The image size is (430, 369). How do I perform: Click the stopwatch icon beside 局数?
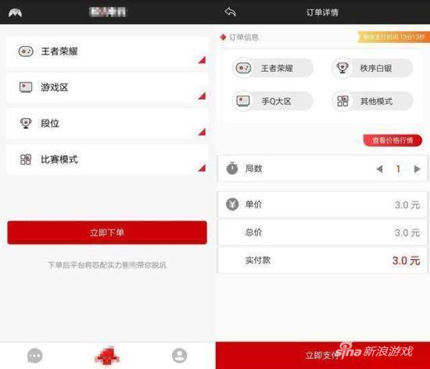pyautogui.click(x=232, y=168)
